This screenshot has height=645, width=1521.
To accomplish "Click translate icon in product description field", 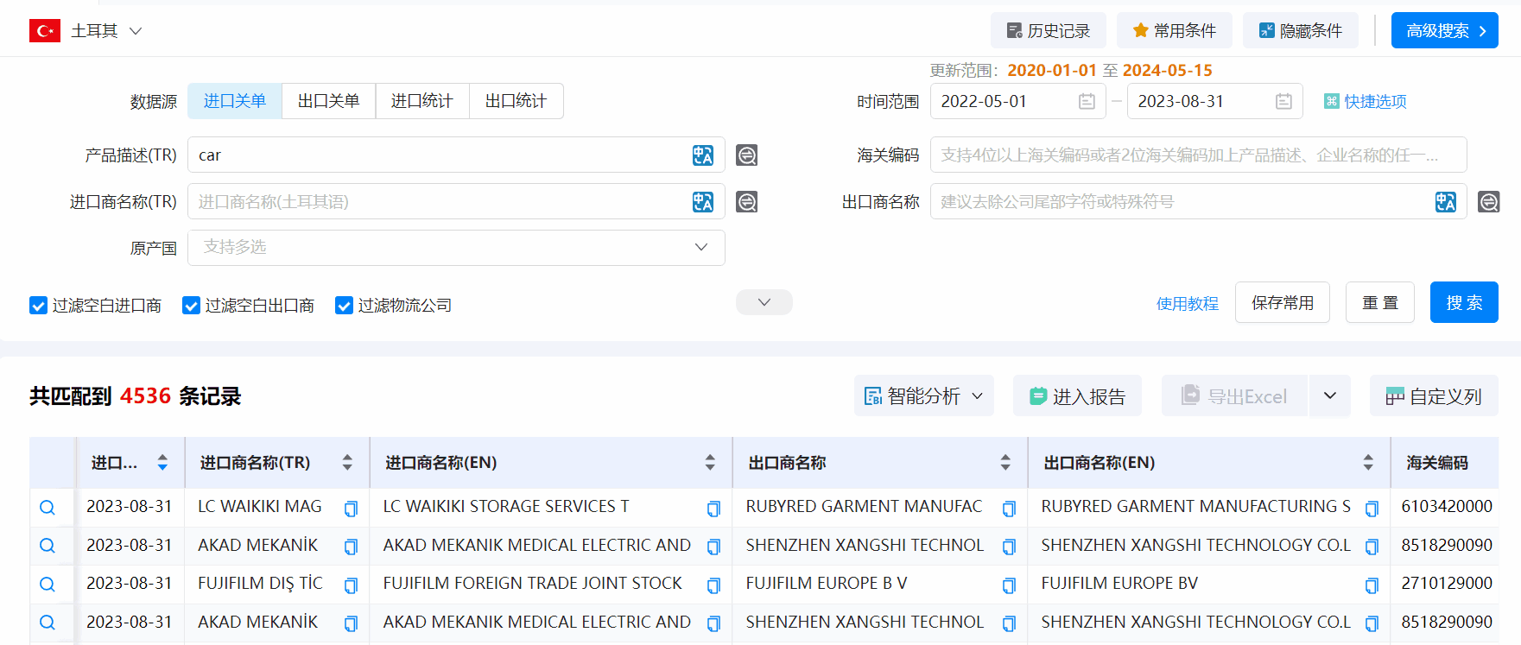I will click(x=702, y=155).
